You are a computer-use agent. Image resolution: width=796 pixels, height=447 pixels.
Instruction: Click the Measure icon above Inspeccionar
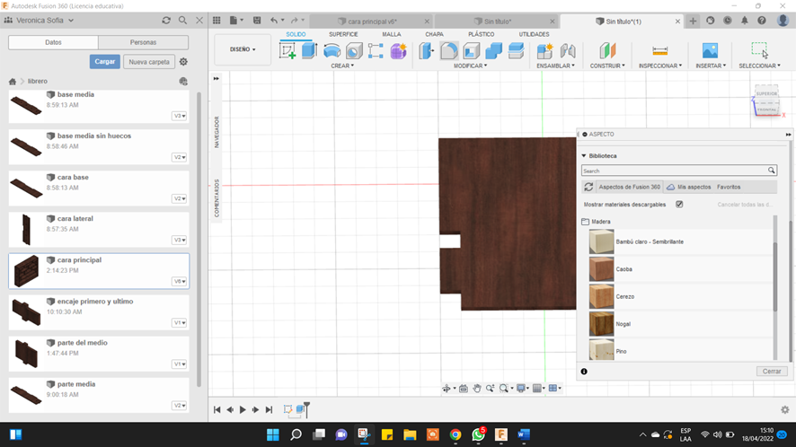tap(660, 51)
